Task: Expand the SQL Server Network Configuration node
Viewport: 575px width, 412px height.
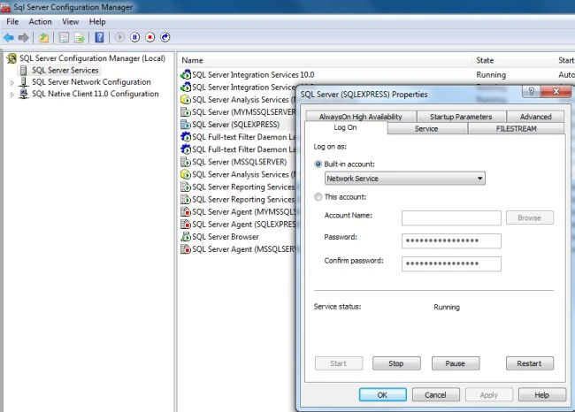Action: [11, 83]
